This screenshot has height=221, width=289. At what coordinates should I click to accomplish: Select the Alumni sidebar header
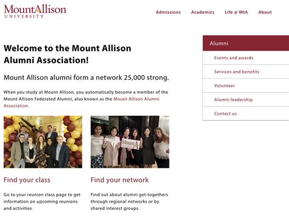(x=246, y=43)
